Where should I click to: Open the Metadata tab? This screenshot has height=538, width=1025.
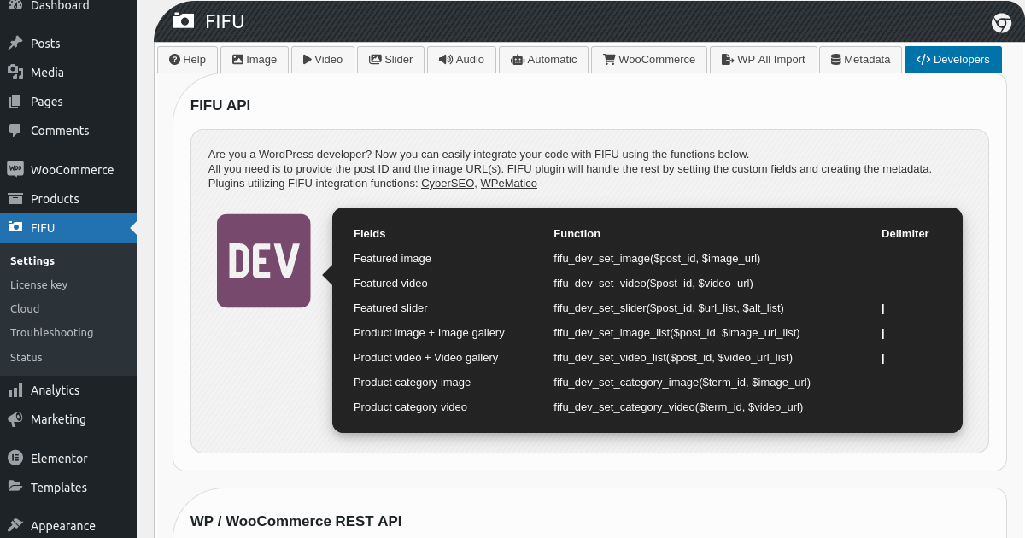860,60
